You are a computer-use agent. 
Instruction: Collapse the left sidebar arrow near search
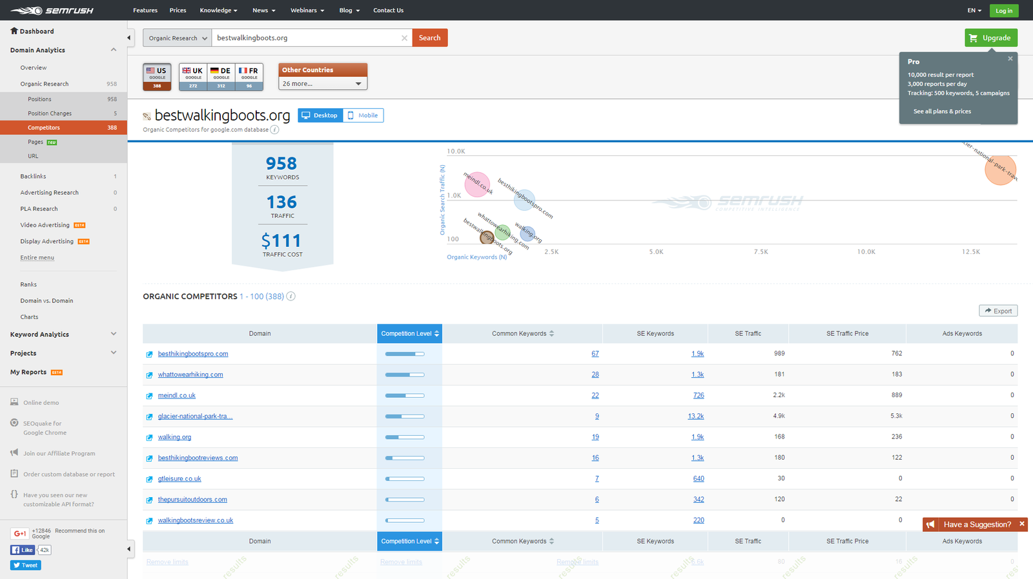click(129, 37)
